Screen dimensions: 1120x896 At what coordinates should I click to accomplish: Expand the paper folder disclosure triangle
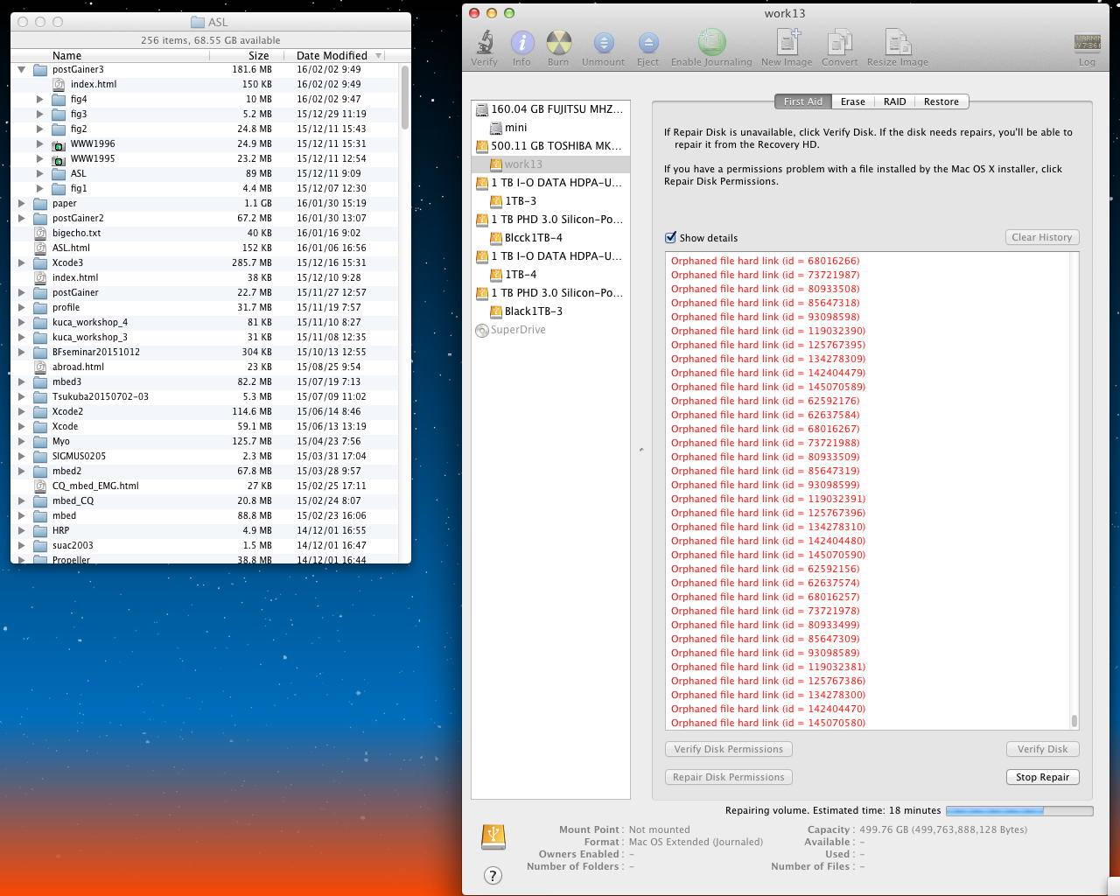pos(22,203)
